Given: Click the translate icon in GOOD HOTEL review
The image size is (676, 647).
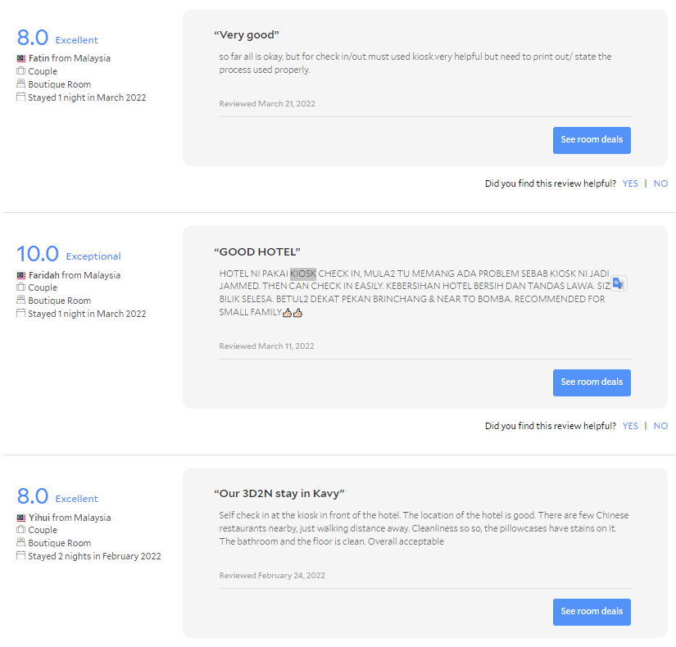Looking at the screenshot, I should point(619,283).
